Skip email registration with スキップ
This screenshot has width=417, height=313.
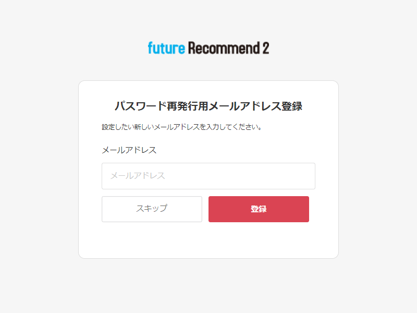tap(152, 209)
